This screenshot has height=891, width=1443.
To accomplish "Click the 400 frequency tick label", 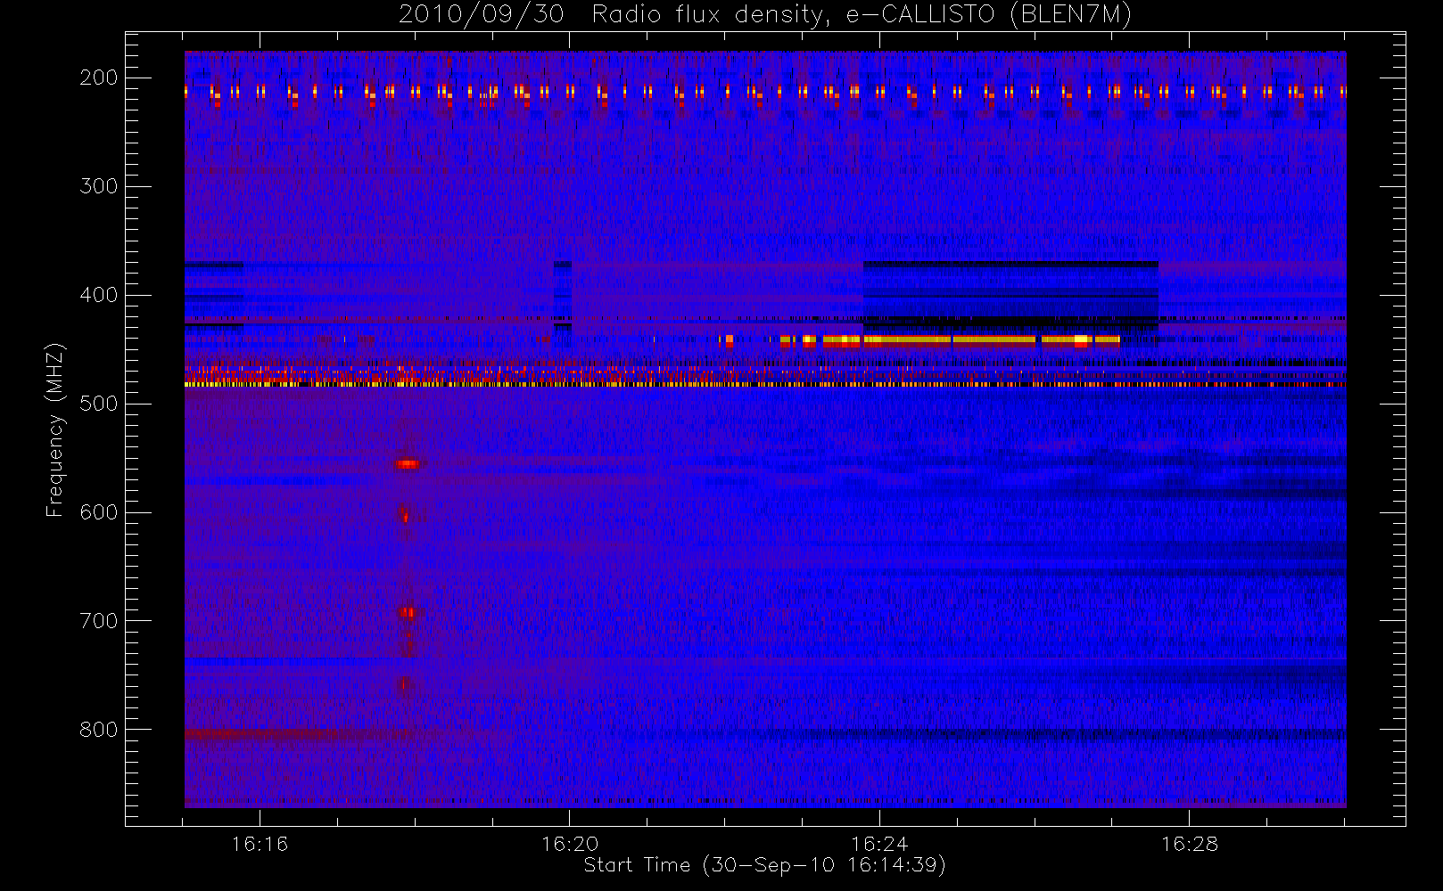I will point(99,295).
